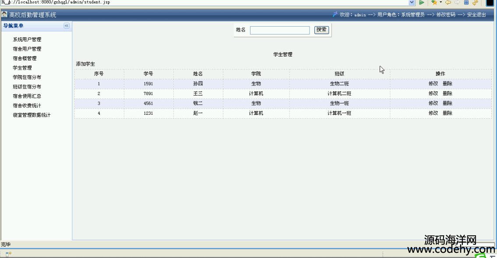This screenshot has width=497, height=258.
Task: Click the 安全退出 link in the header
Action: tap(476, 14)
